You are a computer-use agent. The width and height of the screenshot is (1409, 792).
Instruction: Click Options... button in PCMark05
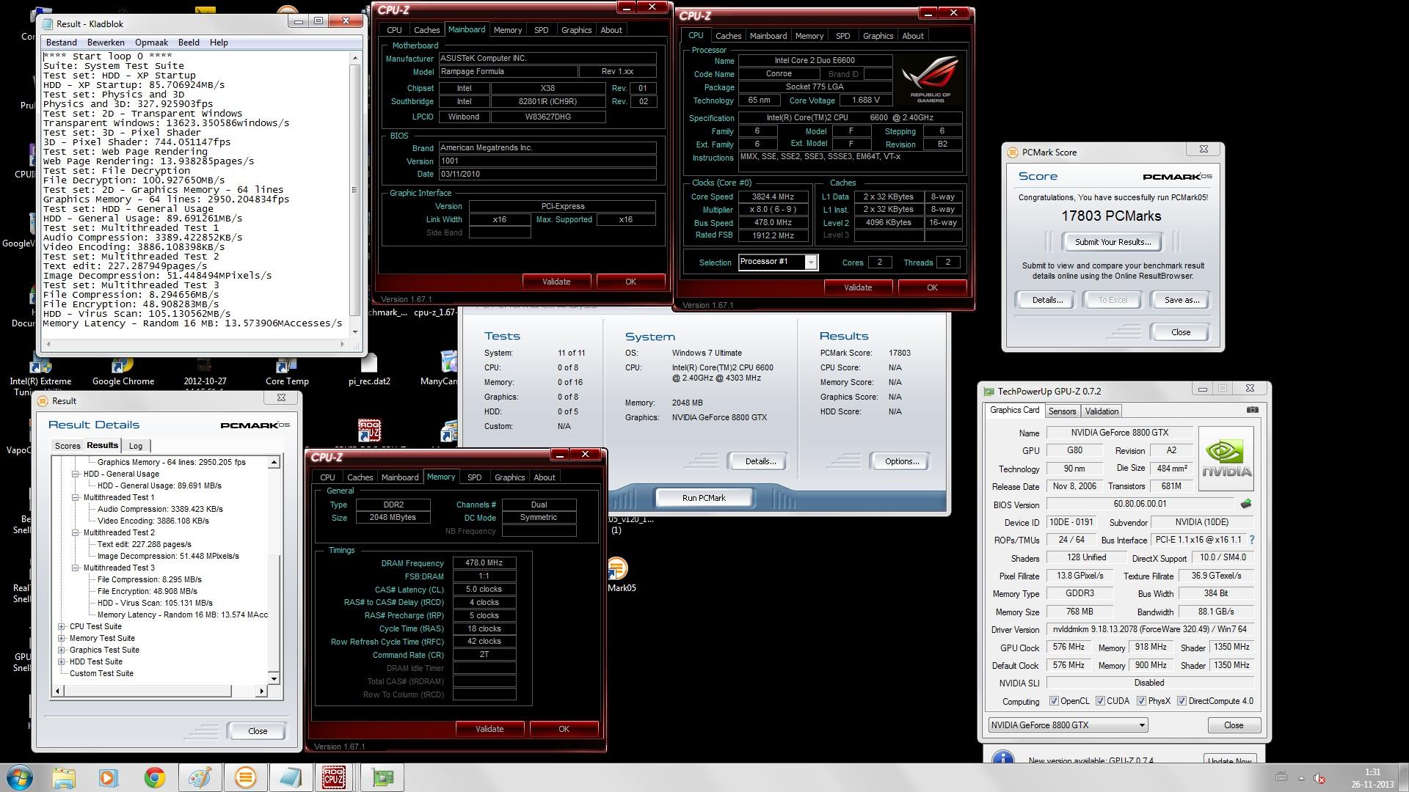click(902, 461)
